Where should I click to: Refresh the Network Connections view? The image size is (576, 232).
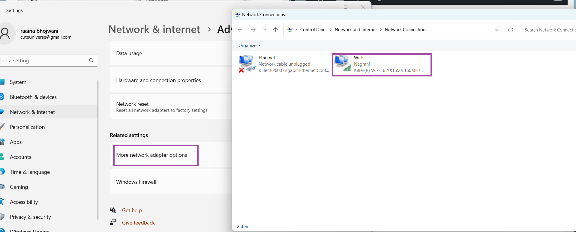coord(511,30)
